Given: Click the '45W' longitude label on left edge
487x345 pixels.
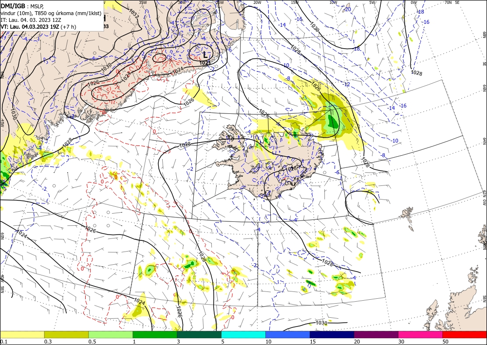Looking at the screenshot, I should (2, 123).
